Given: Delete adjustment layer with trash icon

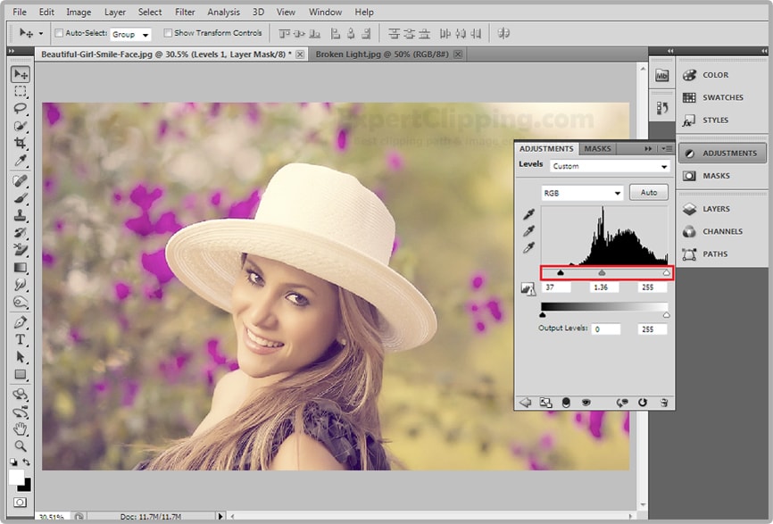Looking at the screenshot, I should pyautogui.click(x=663, y=403).
